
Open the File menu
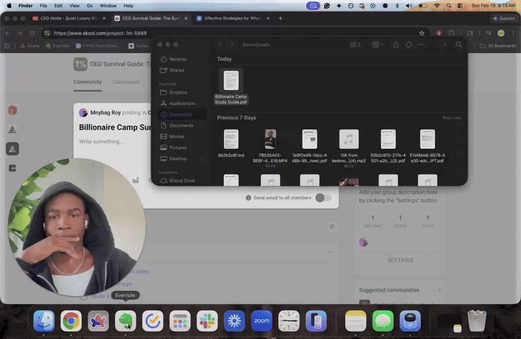(43, 6)
